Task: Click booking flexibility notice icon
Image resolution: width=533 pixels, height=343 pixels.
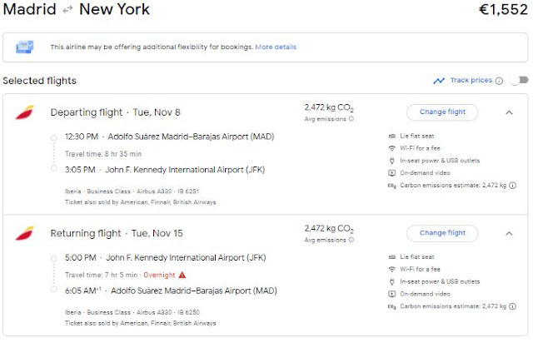Action: click(26, 46)
